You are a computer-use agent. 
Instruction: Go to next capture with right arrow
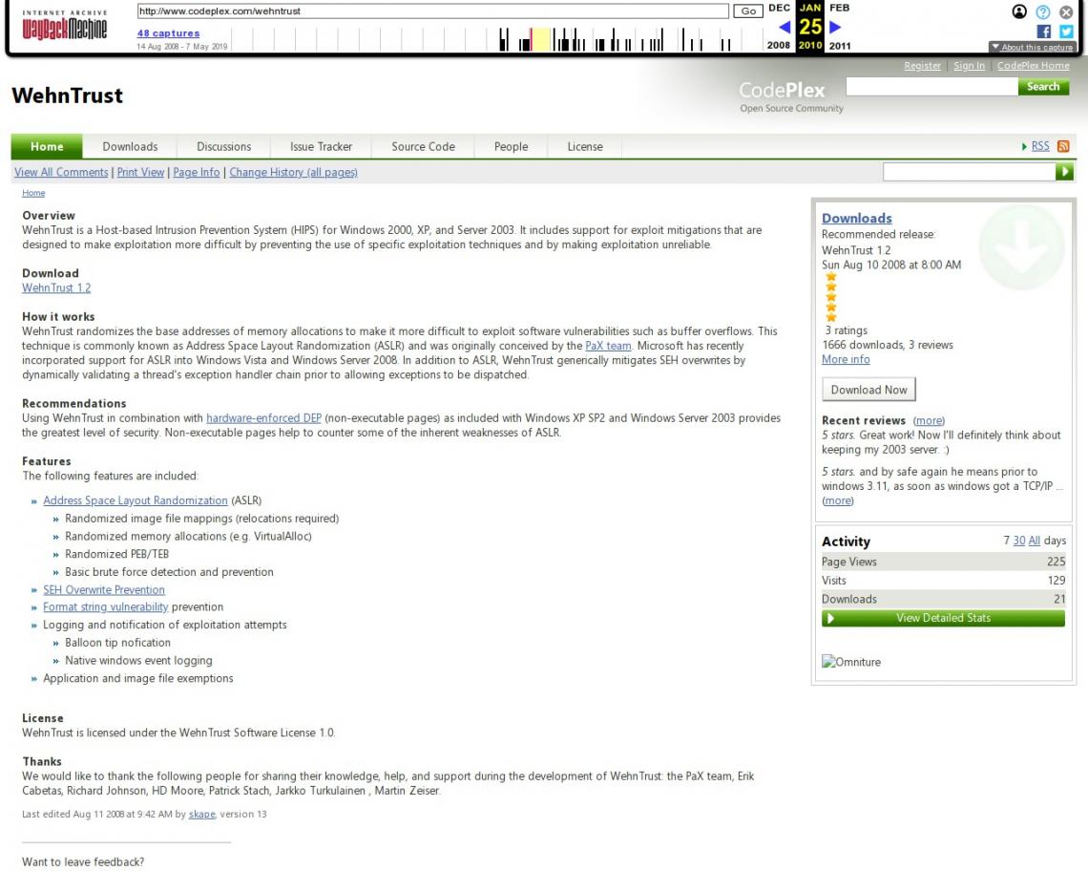pyautogui.click(x=835, y=27)
